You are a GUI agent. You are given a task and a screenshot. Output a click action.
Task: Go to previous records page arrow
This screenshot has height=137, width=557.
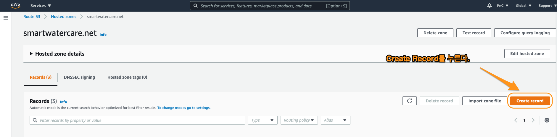coord(516,120)
